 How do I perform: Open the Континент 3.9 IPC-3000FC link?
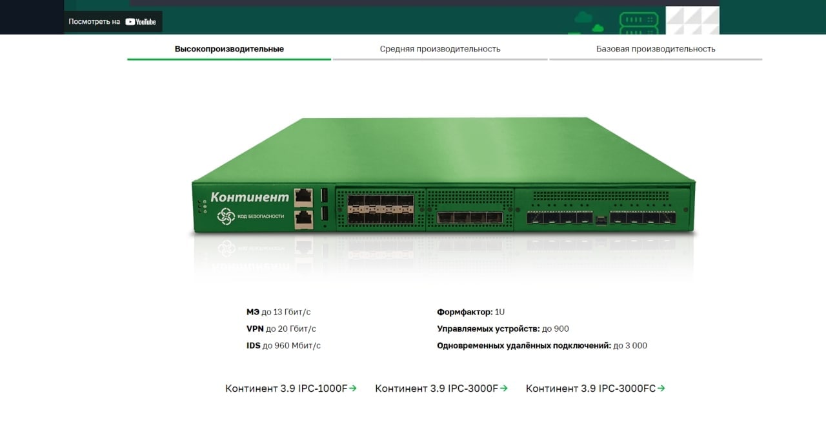tap(596, 388)
